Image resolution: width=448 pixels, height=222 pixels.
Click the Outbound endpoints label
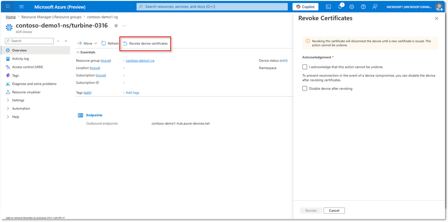102,124
